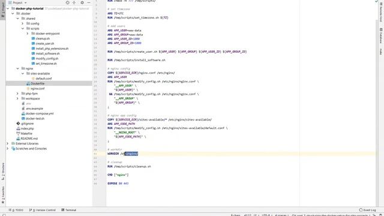Select set_timezone.sh in tree
Screen dimensions: 384x216
click(46, 64)
